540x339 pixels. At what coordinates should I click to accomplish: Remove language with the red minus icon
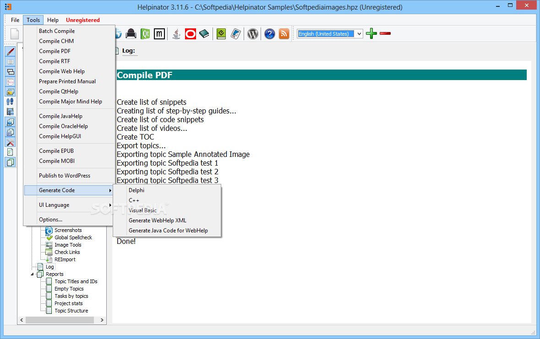coord(385,33)
